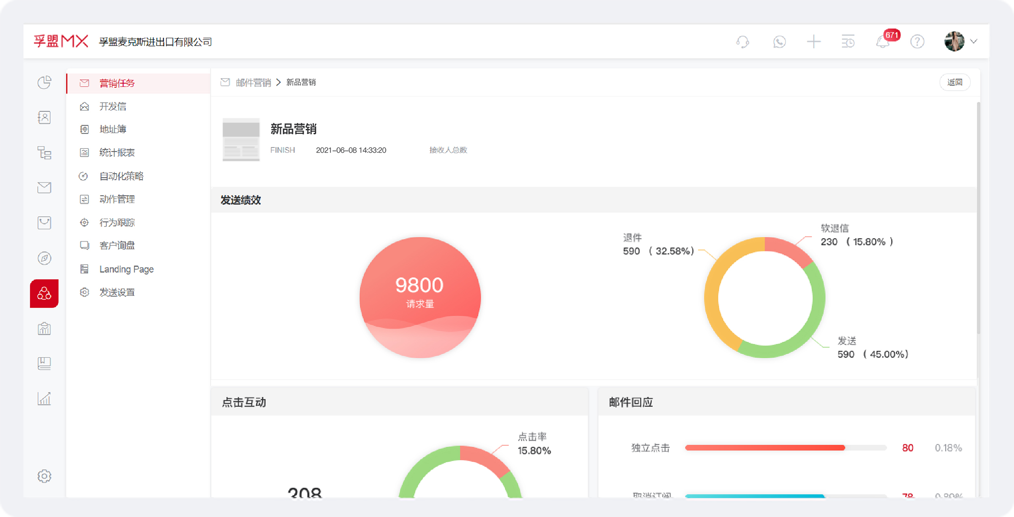This screenshot has width=1014, height=517.
Task: Click the headset customer service icon
Action: click(743, 42)
